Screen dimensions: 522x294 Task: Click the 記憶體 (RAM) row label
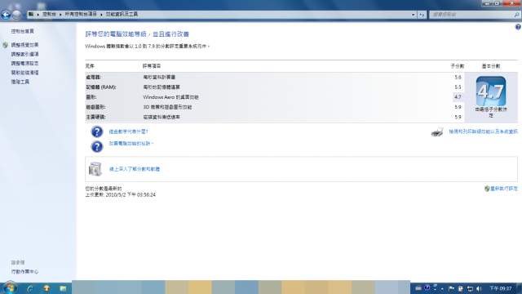[x=101, y=87]
